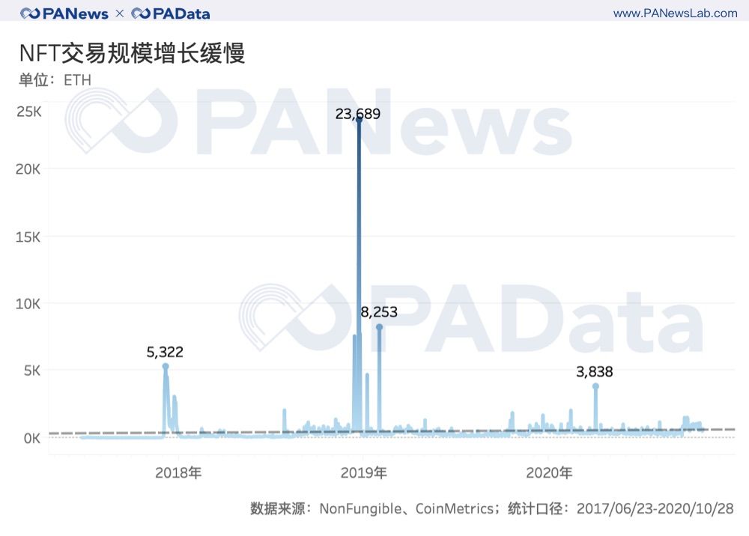The width and height of the screenshot is (749, 536).
Task: Click the 2020年 x-axis label
Action: 548,473
